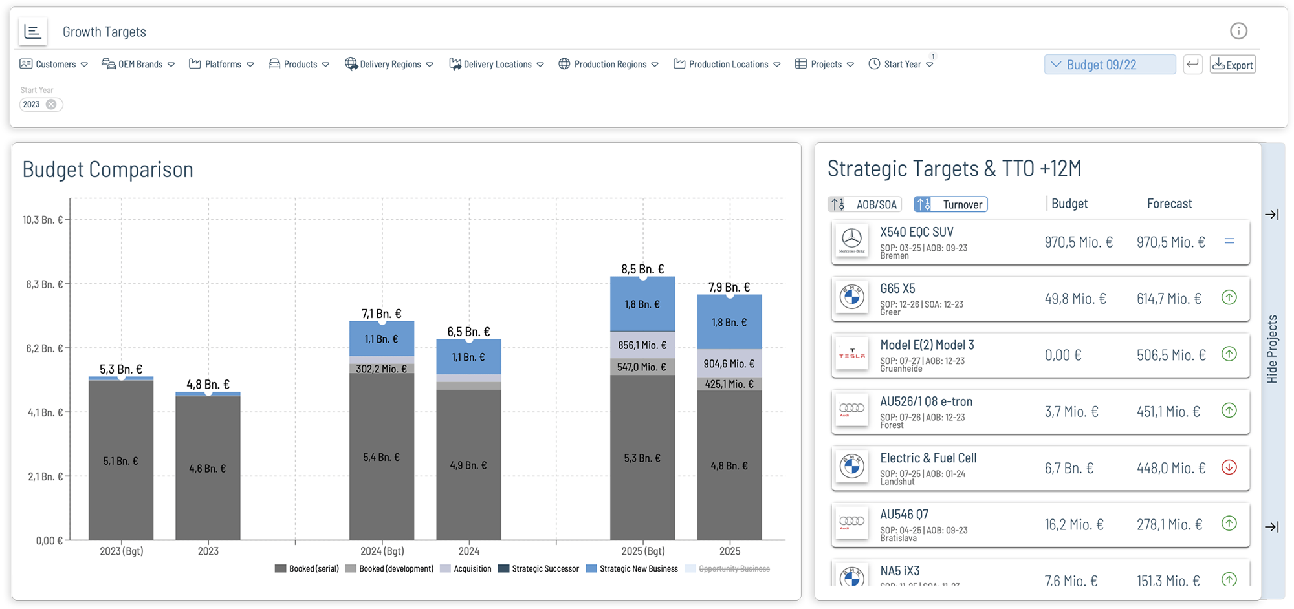Click the 2024 bar's 4,9 Bn. € segment
Image resolution: width=1294 pixels, height=609 pixels.
(x=468, y=465)
